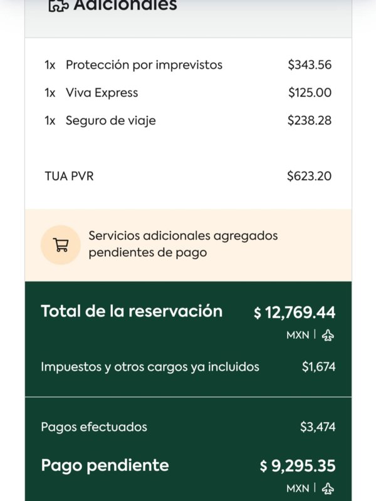This screenshot has height=501, width=376.
Task: Select the Protección por imprevistos item
Action: (x=144, y=65)
